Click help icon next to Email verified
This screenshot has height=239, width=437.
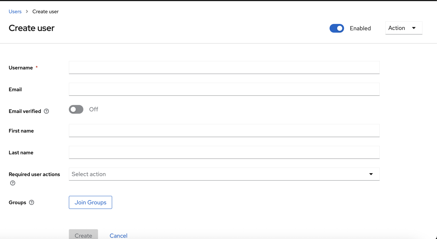(x=46, y=111)
